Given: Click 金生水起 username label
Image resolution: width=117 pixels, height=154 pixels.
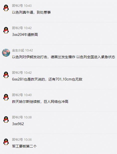Looking at the screenshot, I should click(18, 50).
